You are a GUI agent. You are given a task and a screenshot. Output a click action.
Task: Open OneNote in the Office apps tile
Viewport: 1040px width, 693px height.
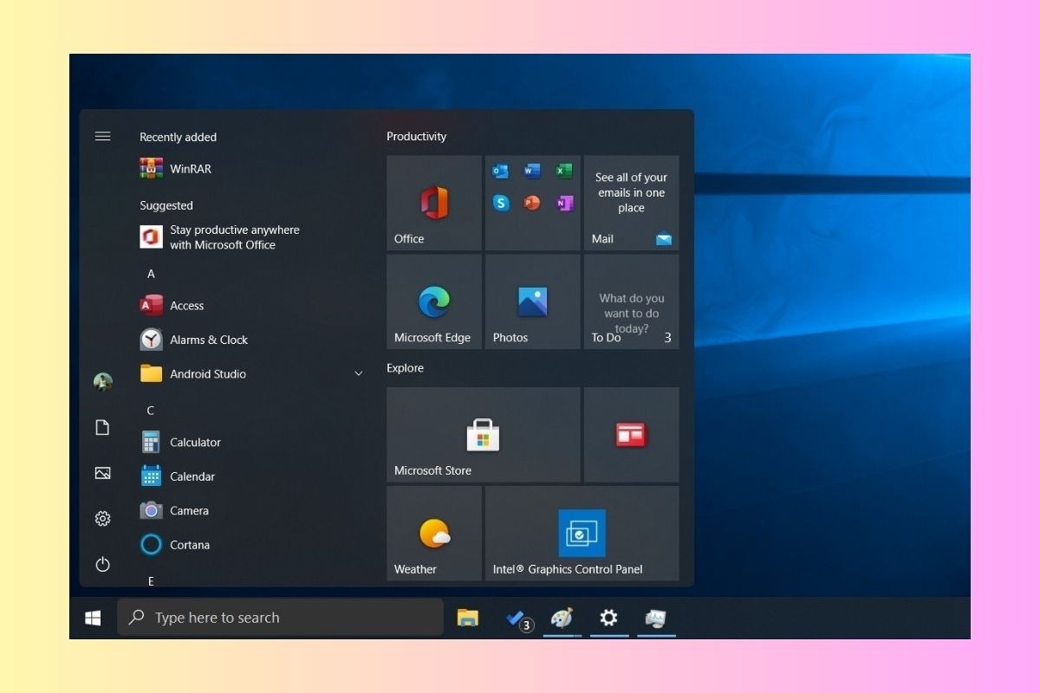pos(564,204)
